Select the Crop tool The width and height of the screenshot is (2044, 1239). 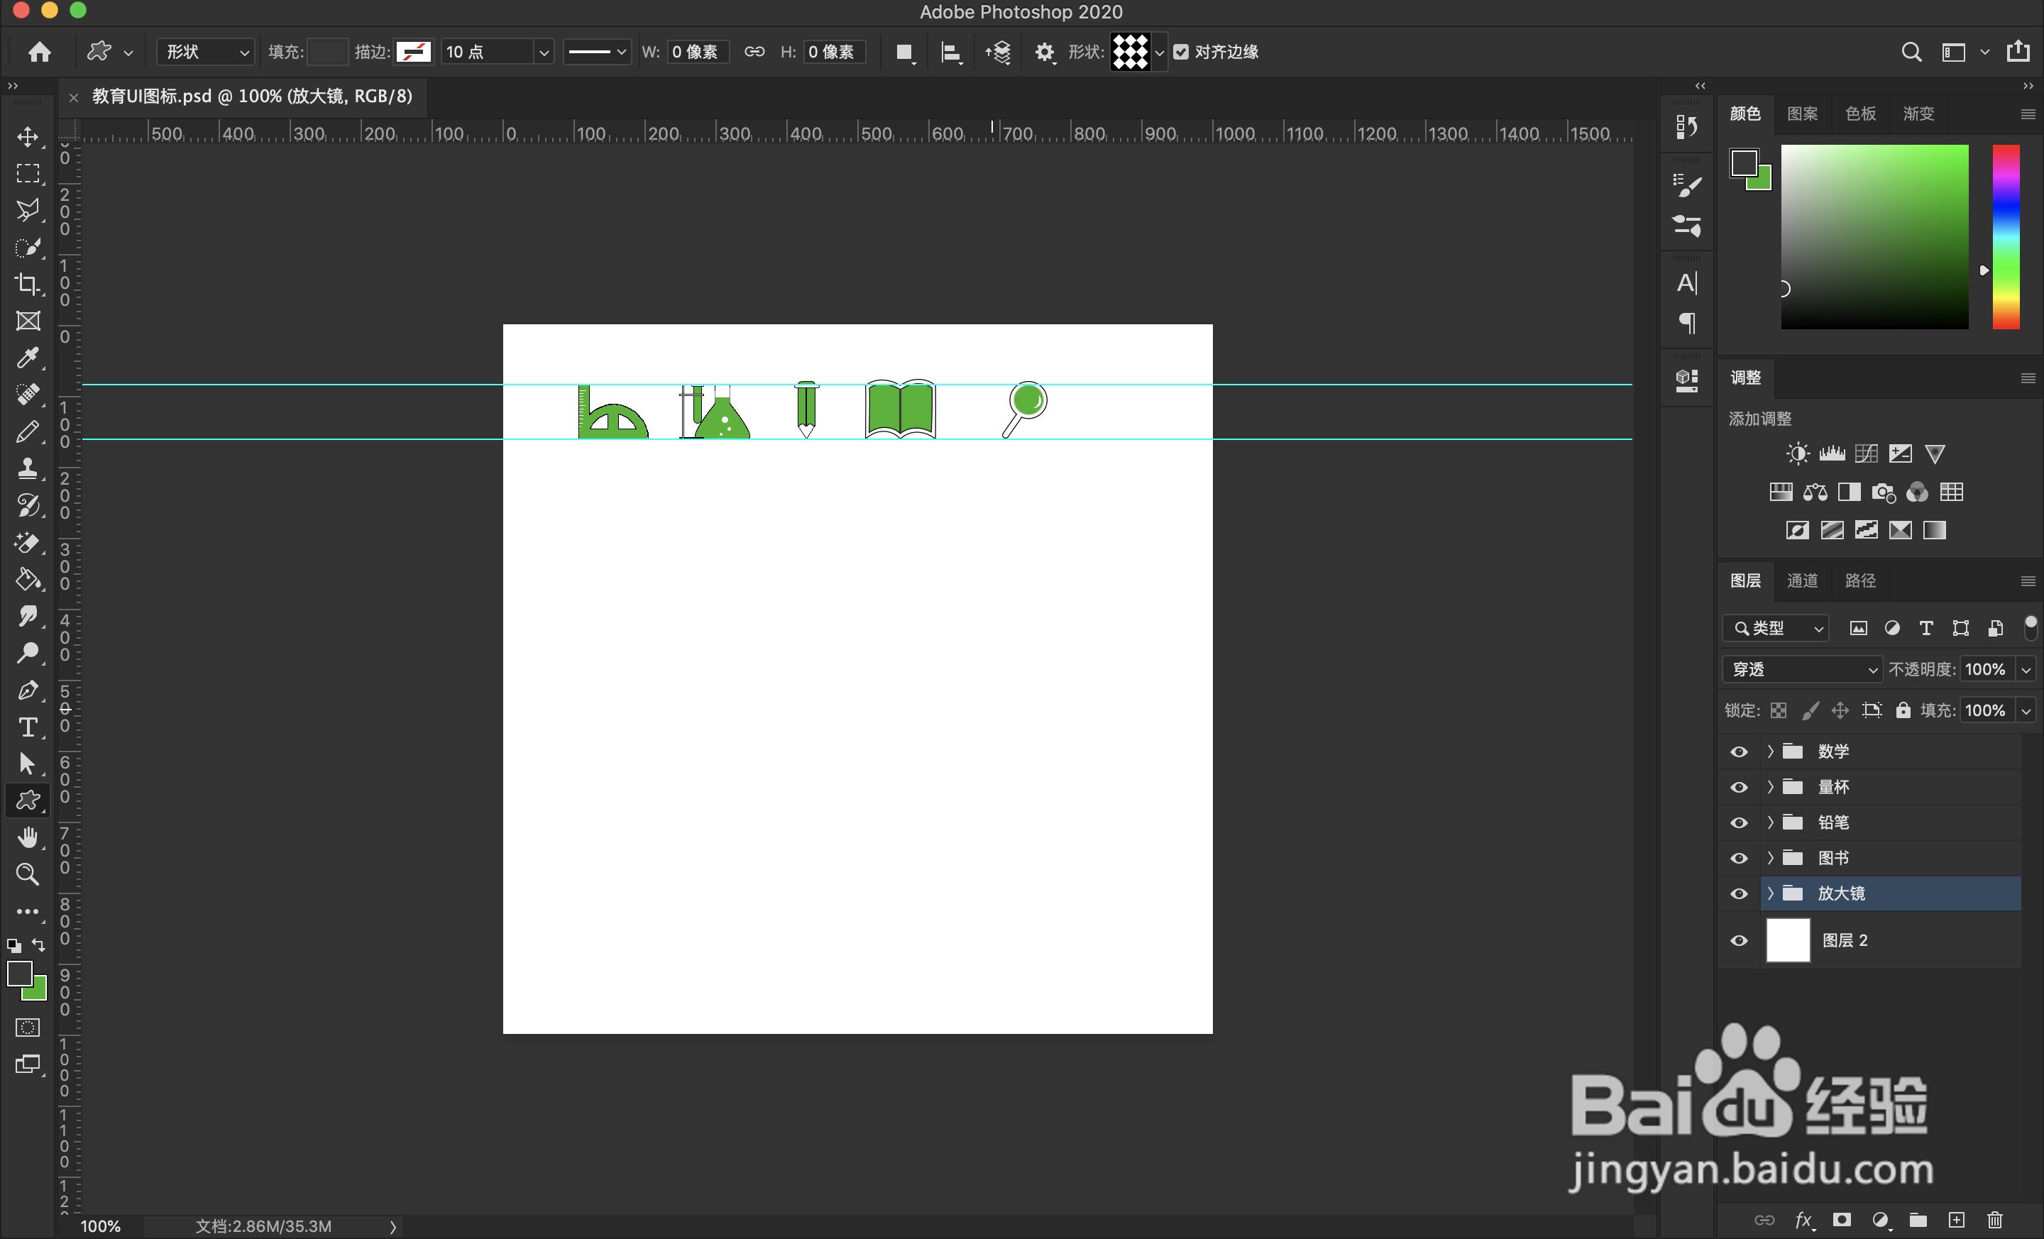(28, 284)
